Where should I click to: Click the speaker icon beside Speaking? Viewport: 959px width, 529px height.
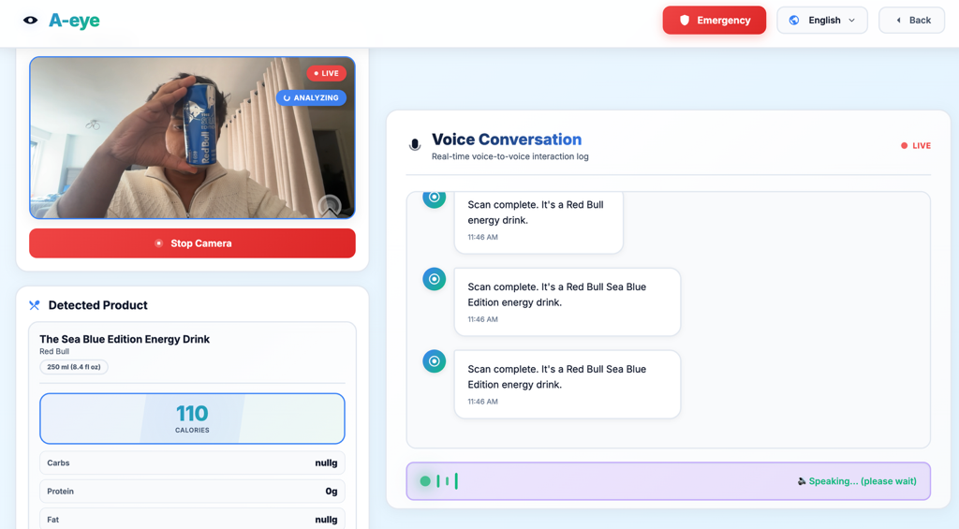(802, 481)
